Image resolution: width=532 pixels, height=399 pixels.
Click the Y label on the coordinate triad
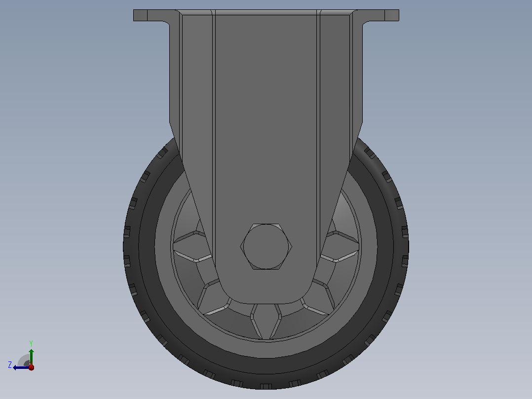pyautogui.click(x=31, y=343)
